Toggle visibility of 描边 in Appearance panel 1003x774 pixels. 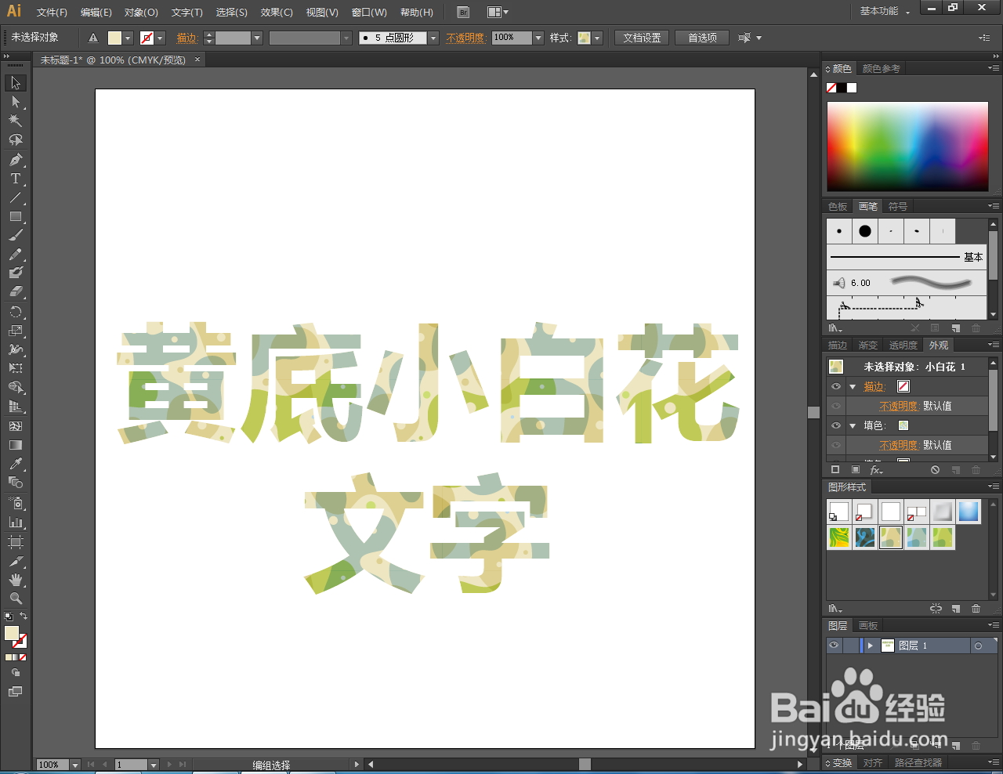(835, 385)
